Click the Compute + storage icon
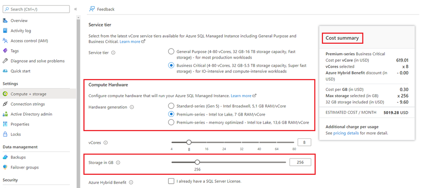 click(x=5, y=94)
